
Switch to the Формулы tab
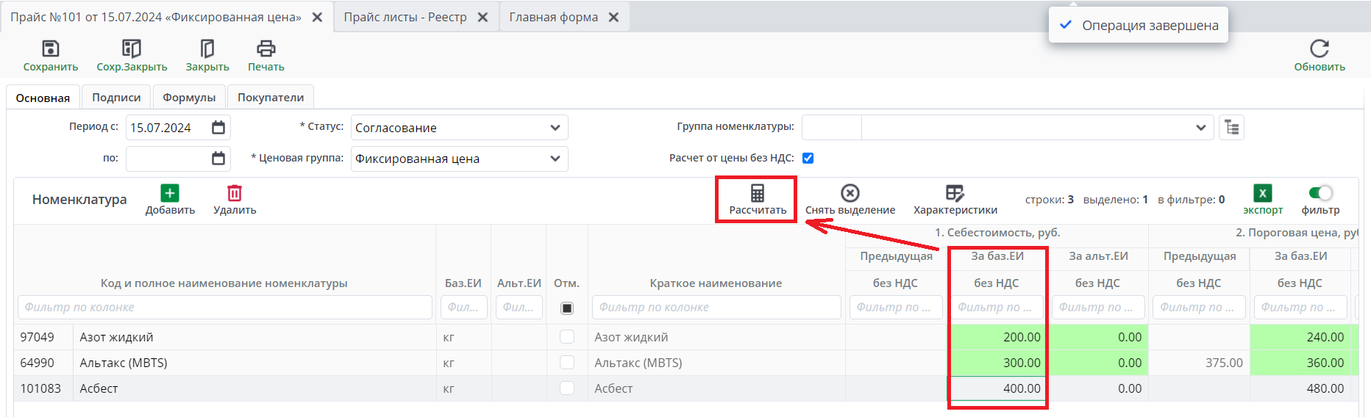pos(189,98)
